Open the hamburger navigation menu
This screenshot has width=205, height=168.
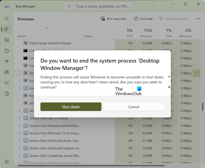click(7, 19)
